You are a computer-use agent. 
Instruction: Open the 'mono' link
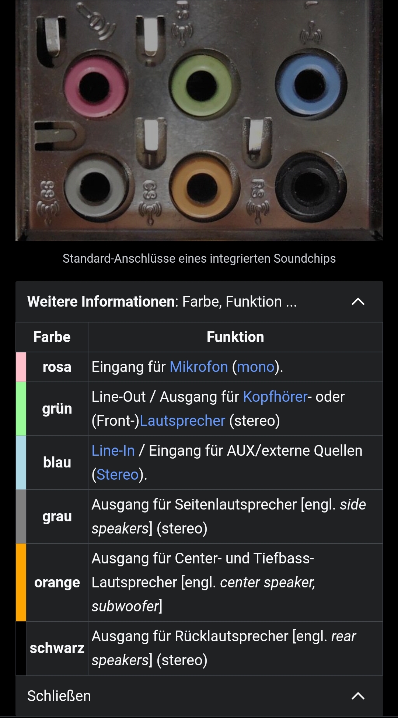tap(255, 367)
